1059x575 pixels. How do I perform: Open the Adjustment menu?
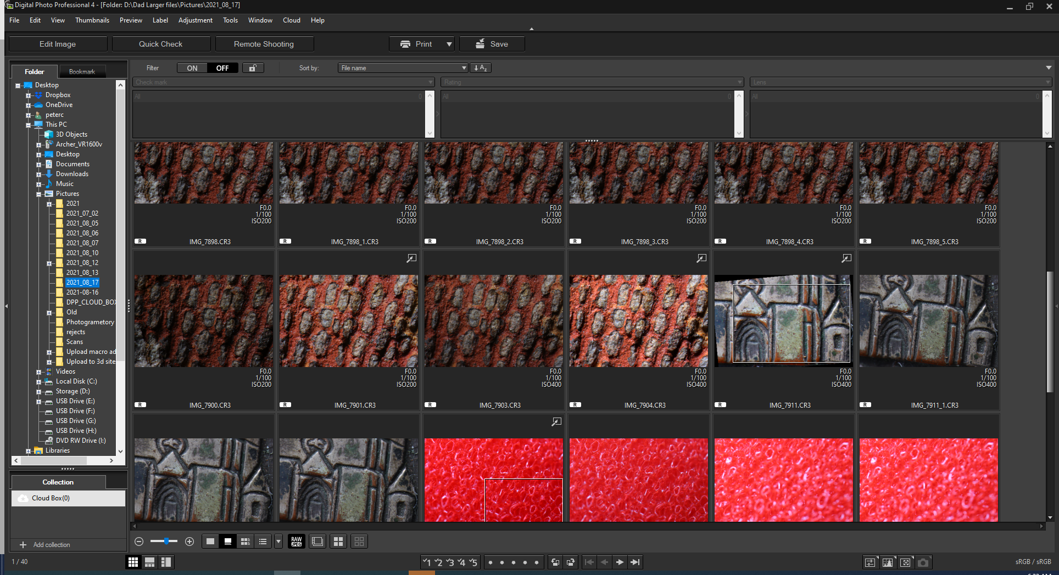coord(195,20)
